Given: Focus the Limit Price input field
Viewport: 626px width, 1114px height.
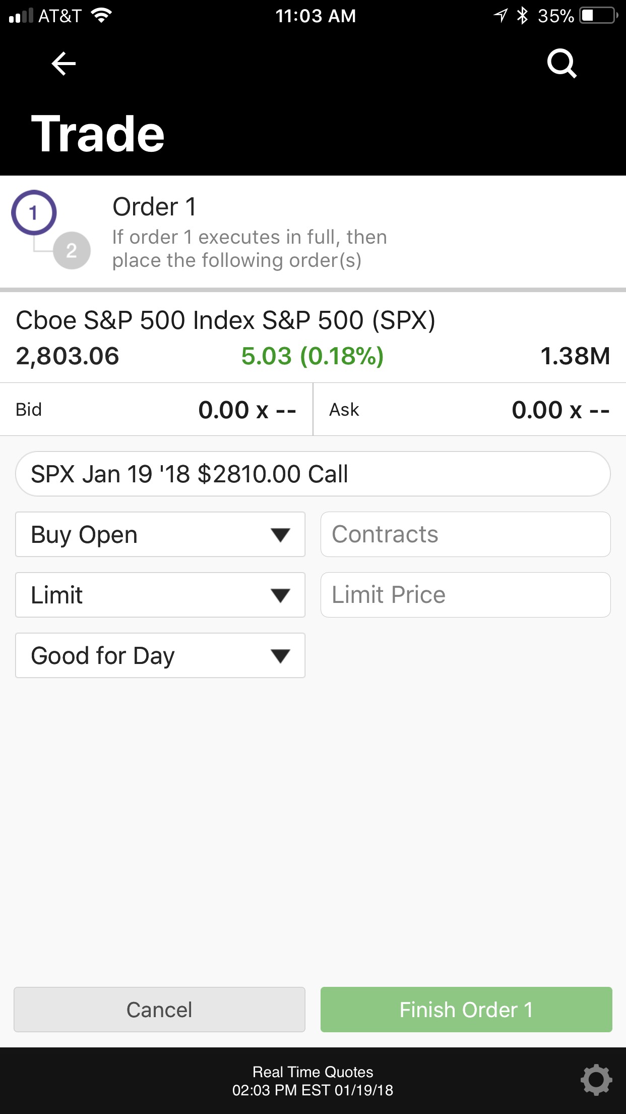Looking at the screenshot, I should coord(466,595).
